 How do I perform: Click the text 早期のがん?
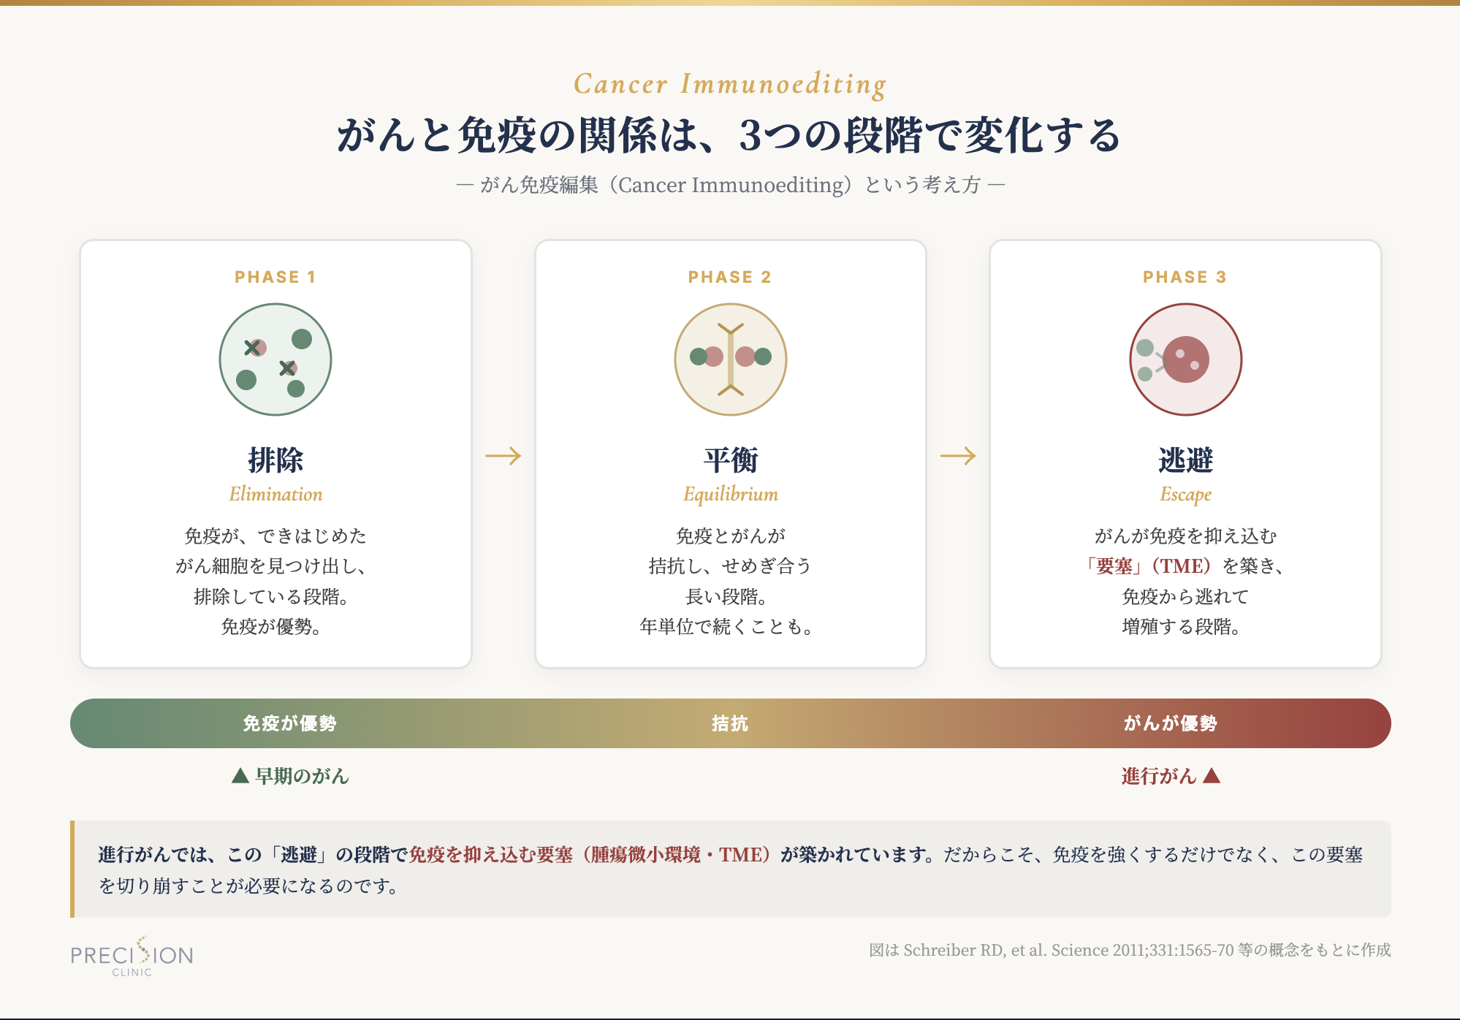303,776
